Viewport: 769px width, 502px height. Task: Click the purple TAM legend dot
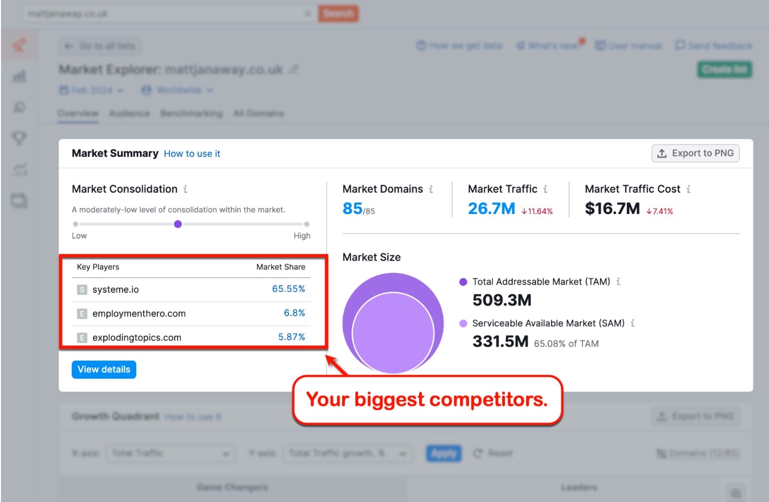click(x=463, y=282)
